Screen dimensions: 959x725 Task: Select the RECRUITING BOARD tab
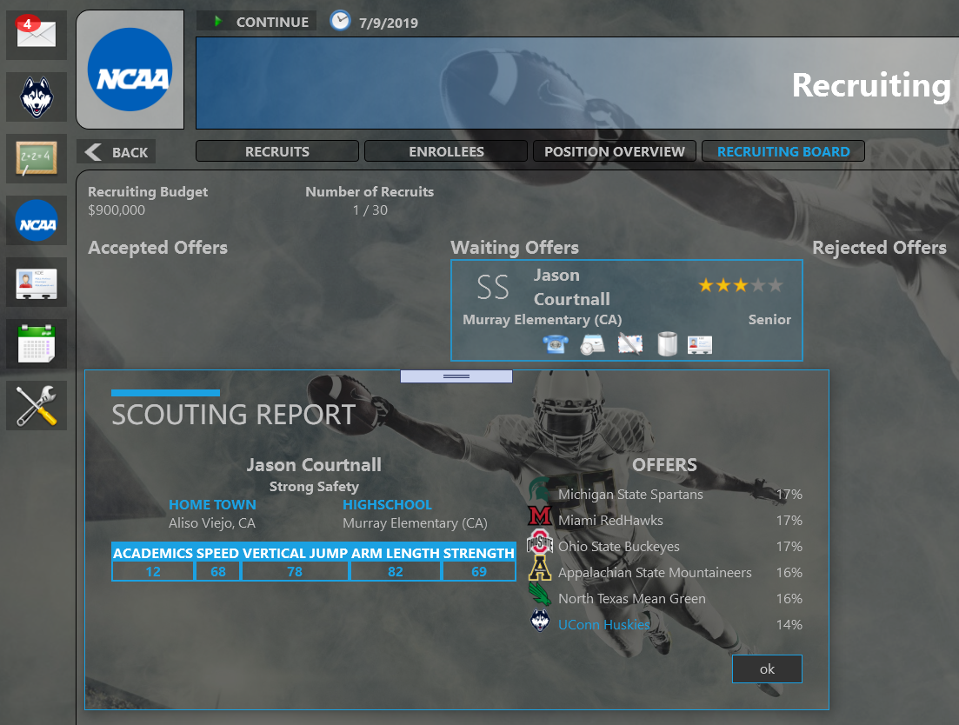[783, 151]
